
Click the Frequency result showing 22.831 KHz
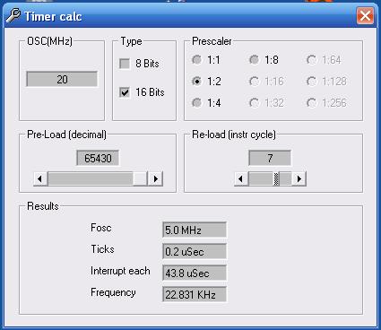click(195, 294)
